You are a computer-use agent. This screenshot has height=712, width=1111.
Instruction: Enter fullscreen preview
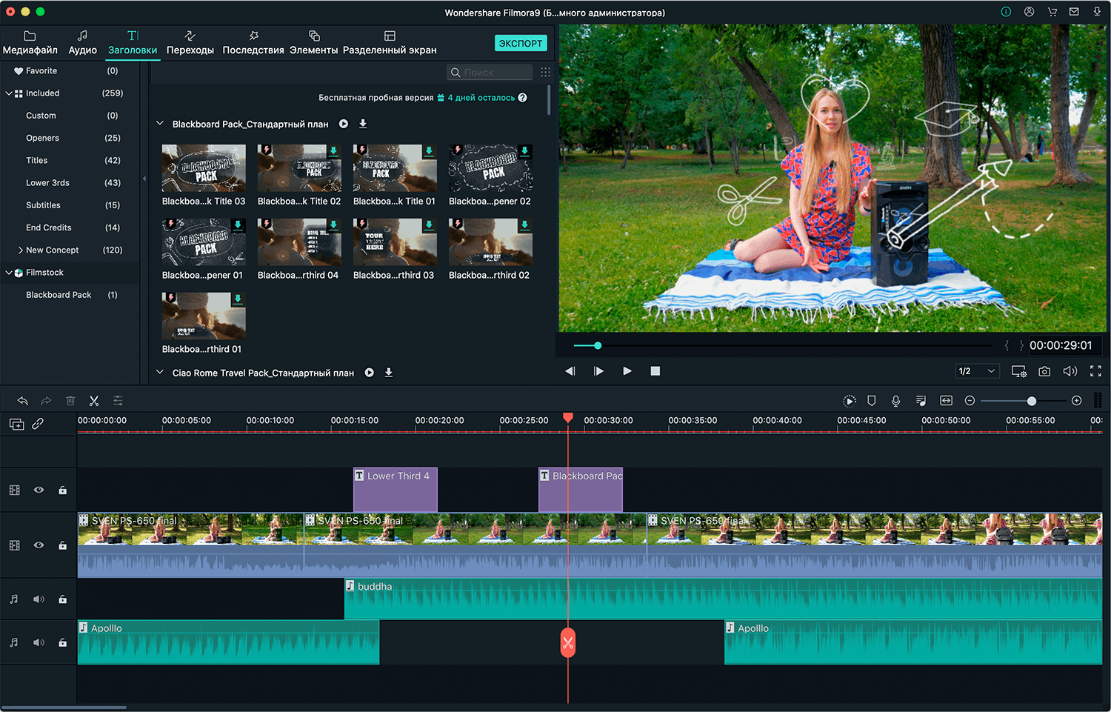(x=1095, y=371)
